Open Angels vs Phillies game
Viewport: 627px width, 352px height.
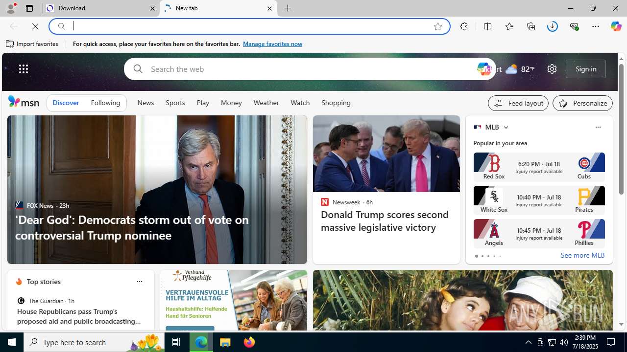pyautogui.click(x=539, y=233)
